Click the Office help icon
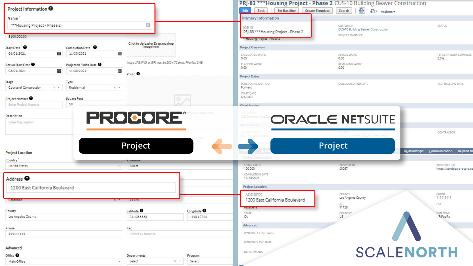 coord(17,255)
